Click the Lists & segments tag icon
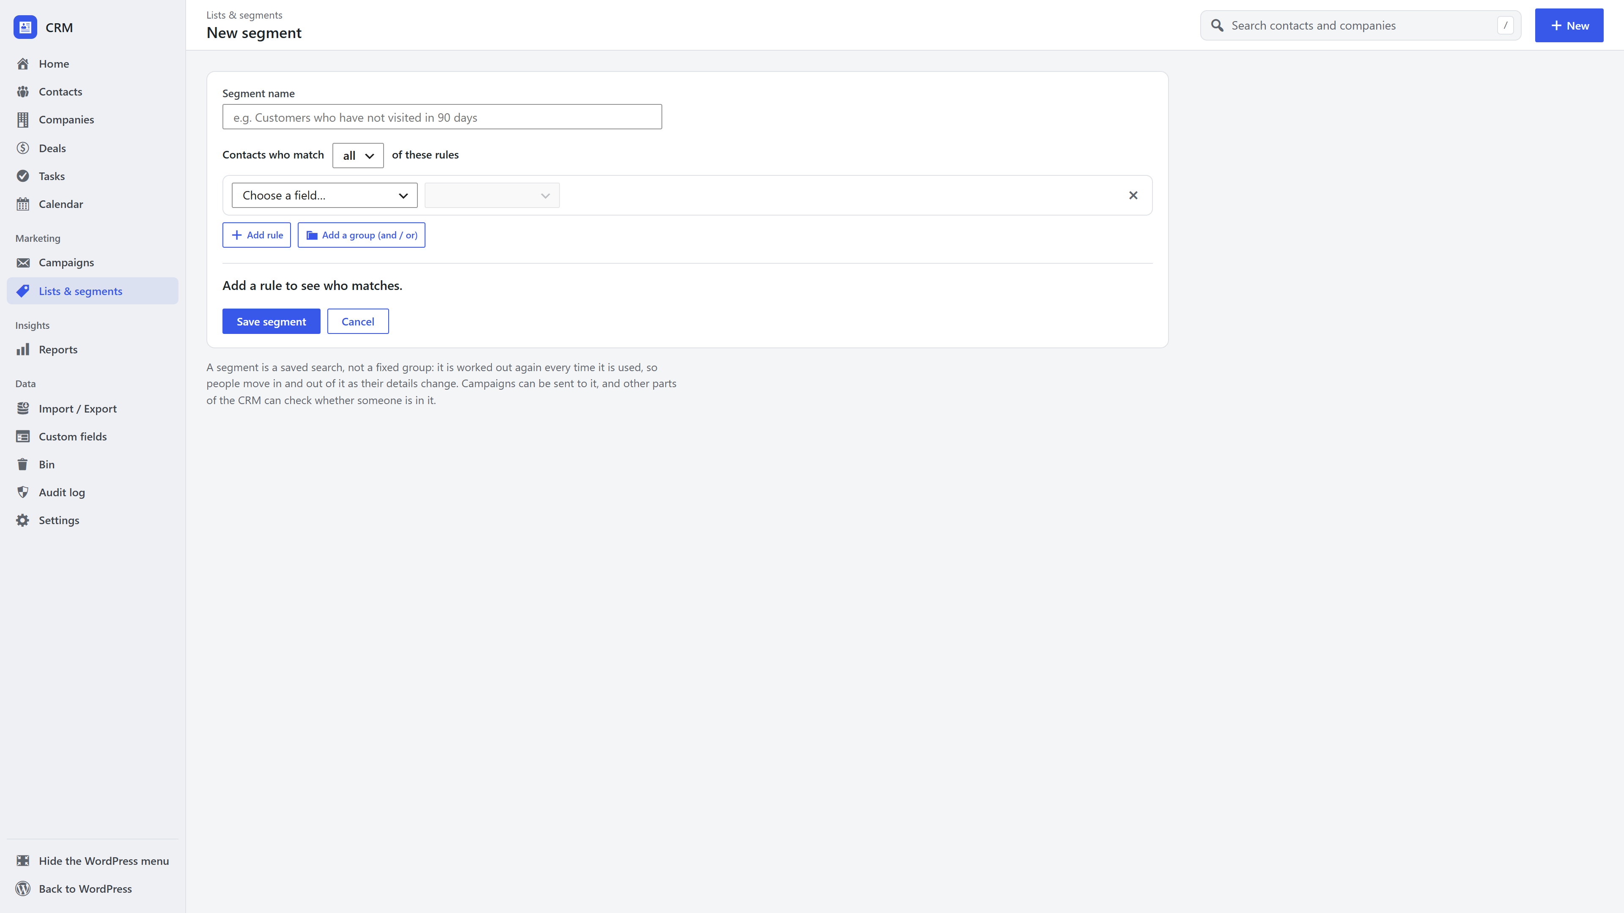 click(23, 291)
